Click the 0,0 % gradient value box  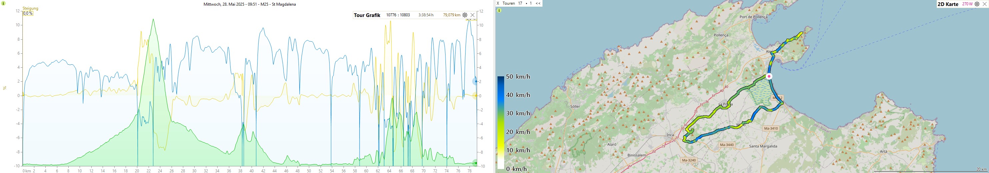[x=28, y=13]
